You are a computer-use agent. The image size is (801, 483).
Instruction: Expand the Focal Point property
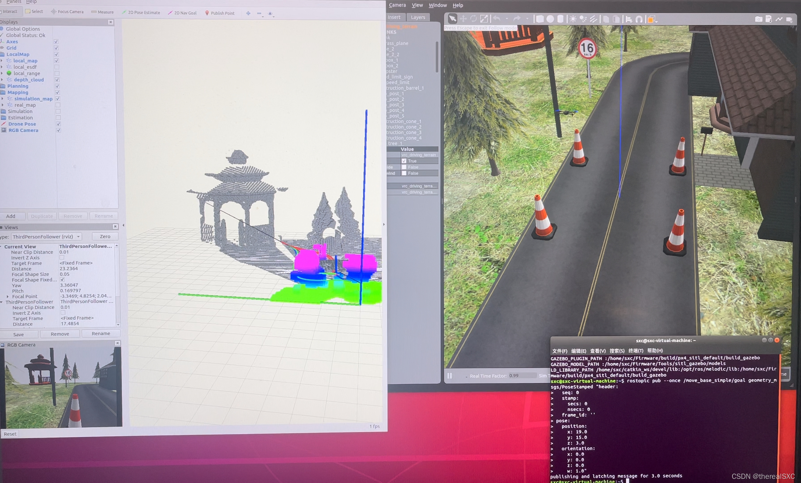click(x=7, y=296)
